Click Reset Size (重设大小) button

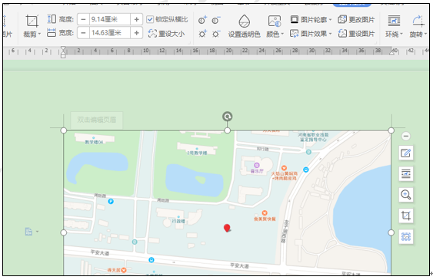[x=167, y=34]
